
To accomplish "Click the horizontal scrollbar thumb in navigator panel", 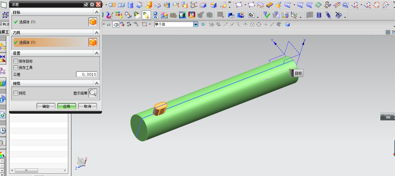I will coord(26,170).
